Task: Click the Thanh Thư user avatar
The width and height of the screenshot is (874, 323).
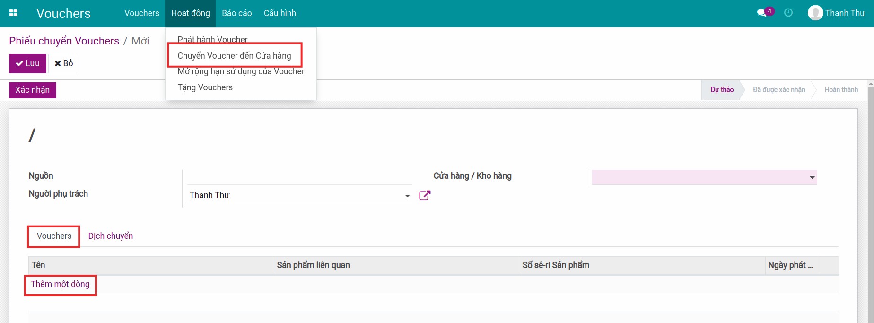Action: click(x=815, y=13)
